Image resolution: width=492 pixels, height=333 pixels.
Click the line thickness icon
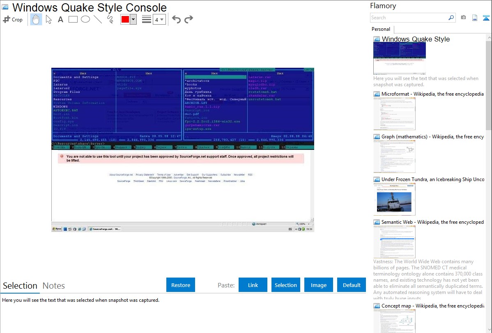tap(147, 19)
